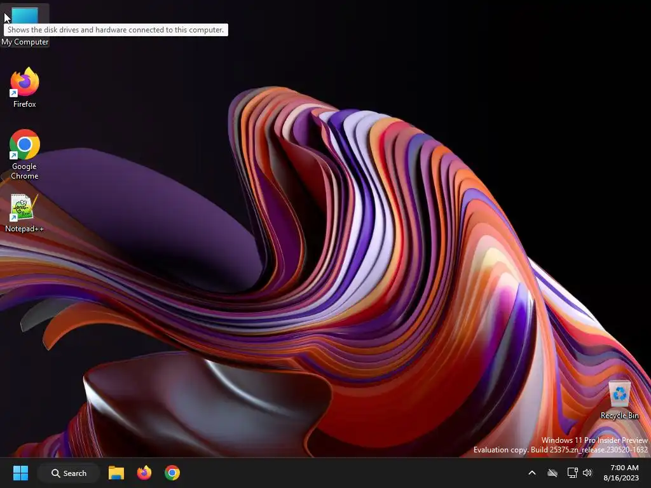This screenshot has width=651, height=488.
Task: Open the volume speaker tray icon
Action: pyautogui.click(x=587, y=473)
